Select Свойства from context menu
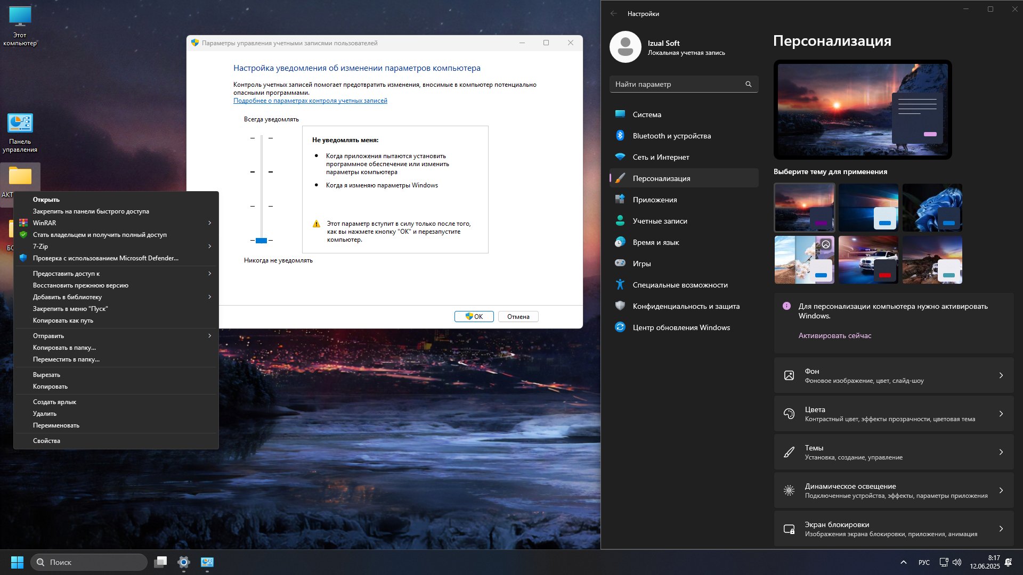 47,441
